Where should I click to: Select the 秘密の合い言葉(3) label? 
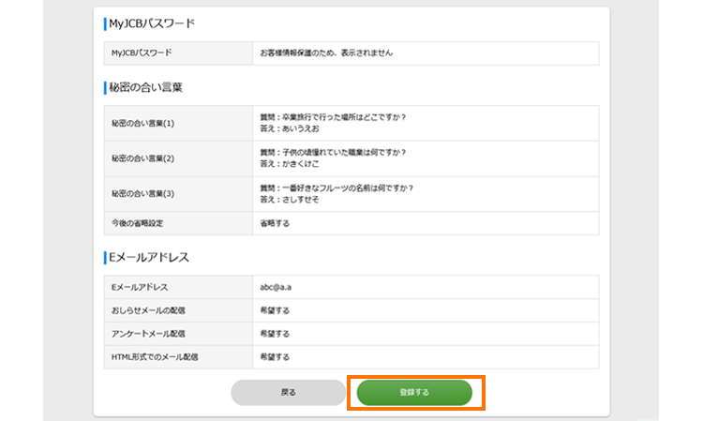(x=142, y=194)
